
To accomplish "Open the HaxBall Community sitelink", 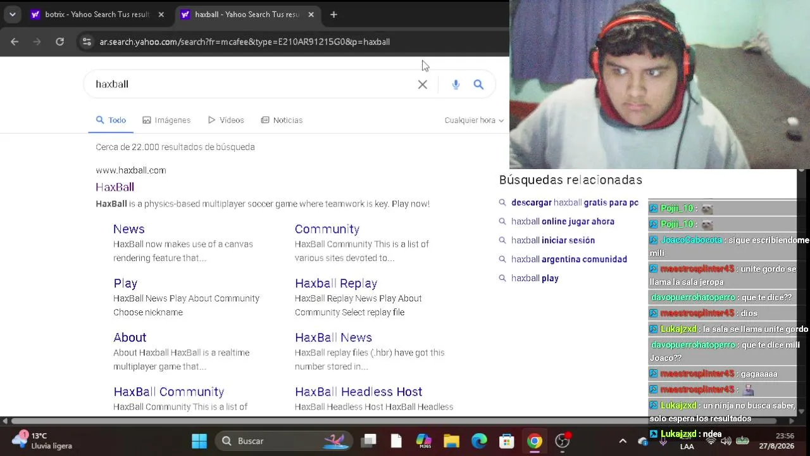I will (x=169, y=392).
